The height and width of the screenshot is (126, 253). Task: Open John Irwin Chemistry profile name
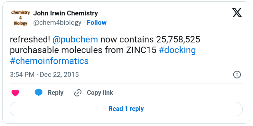[66, 13]
